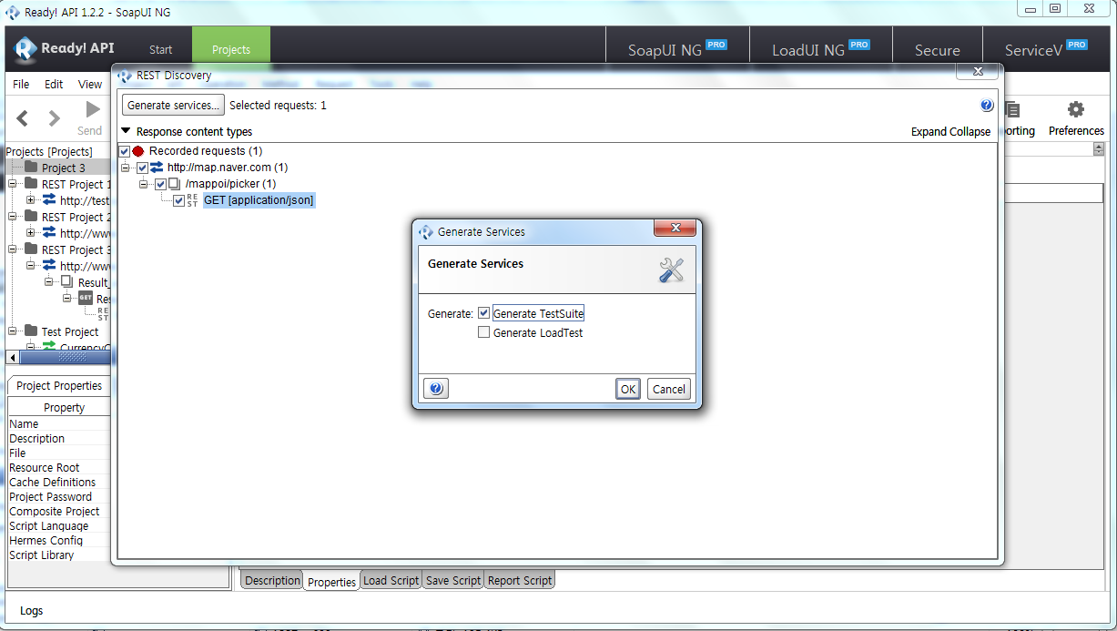1117x631 pixels.
Task: Click the forward navigation arrow
Action: pos(55,118)
